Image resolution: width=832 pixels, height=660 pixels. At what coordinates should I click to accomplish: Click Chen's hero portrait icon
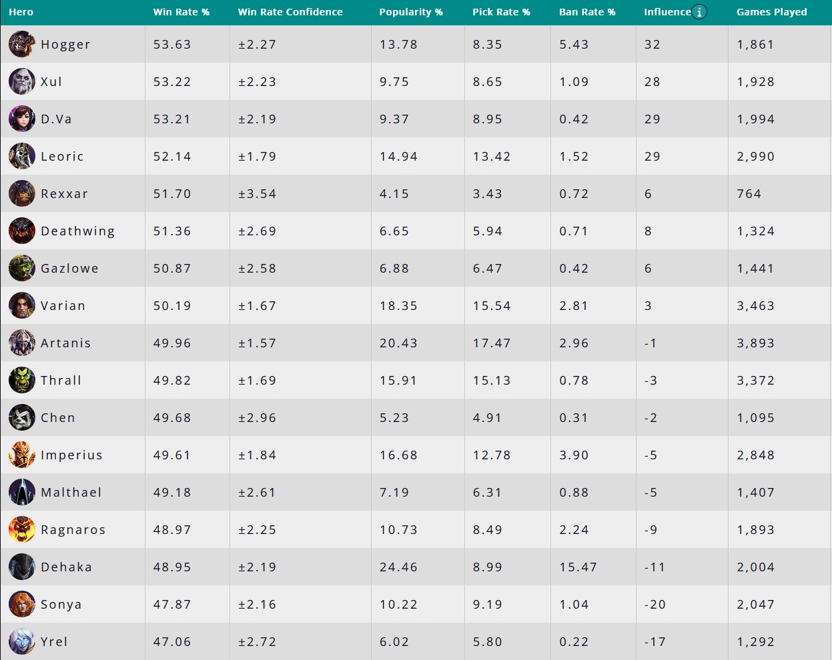coord(22,417)
